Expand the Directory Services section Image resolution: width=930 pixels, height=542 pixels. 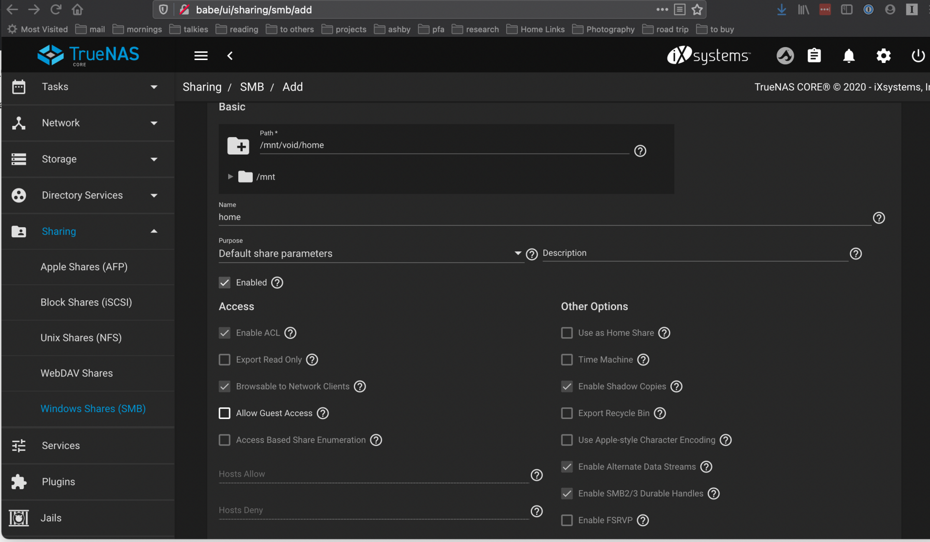tap(88, 195)
